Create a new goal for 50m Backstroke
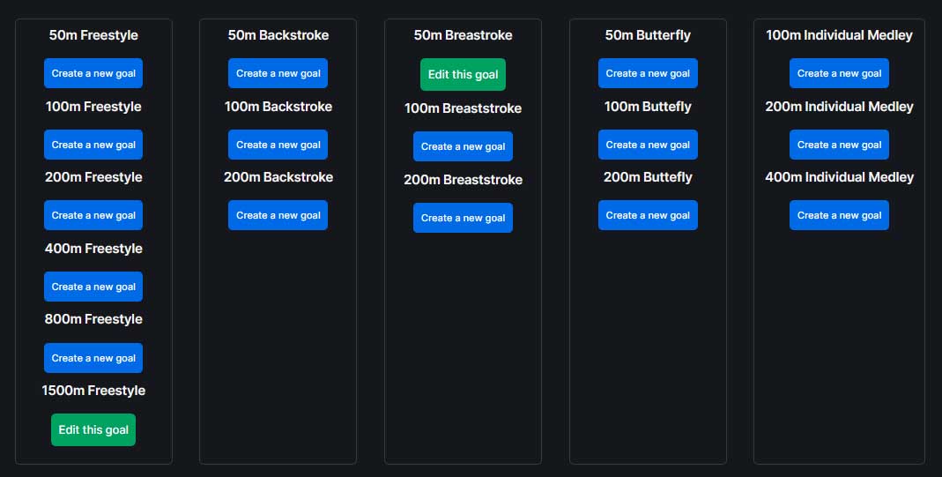Image resolution: width=942 pixels, height=477 pixels. click(278, 73)
